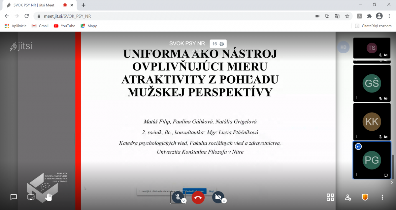
Task: Install the Jitsi app from address bar
Action: pyautogui.click(x=327, y=16)
